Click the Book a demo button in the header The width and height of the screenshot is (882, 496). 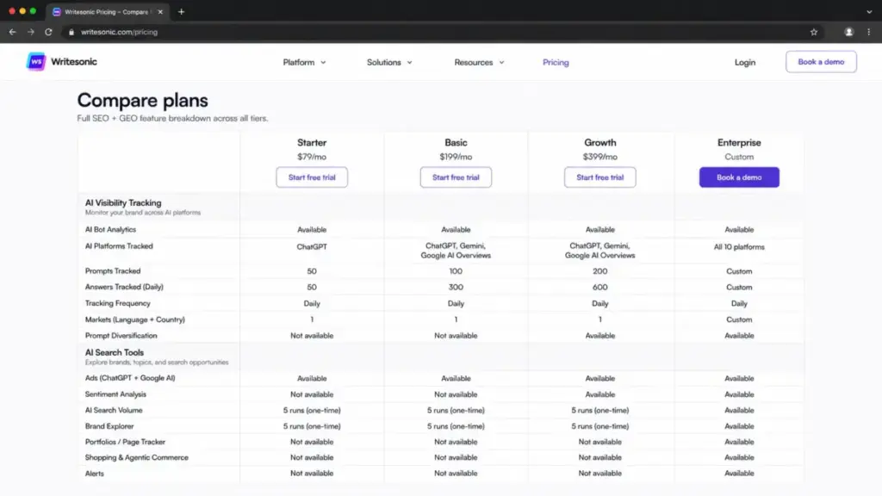pyautogui.click(x=821, y=62)
